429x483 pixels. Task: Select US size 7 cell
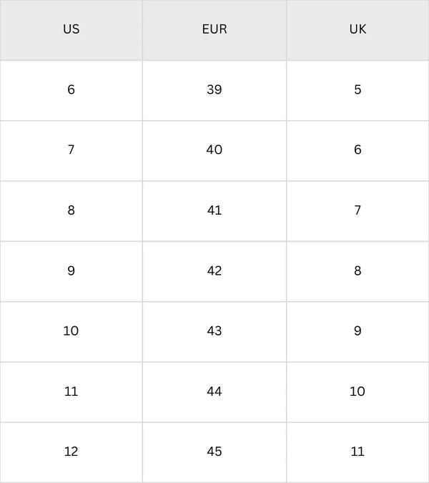click(71, 150)
